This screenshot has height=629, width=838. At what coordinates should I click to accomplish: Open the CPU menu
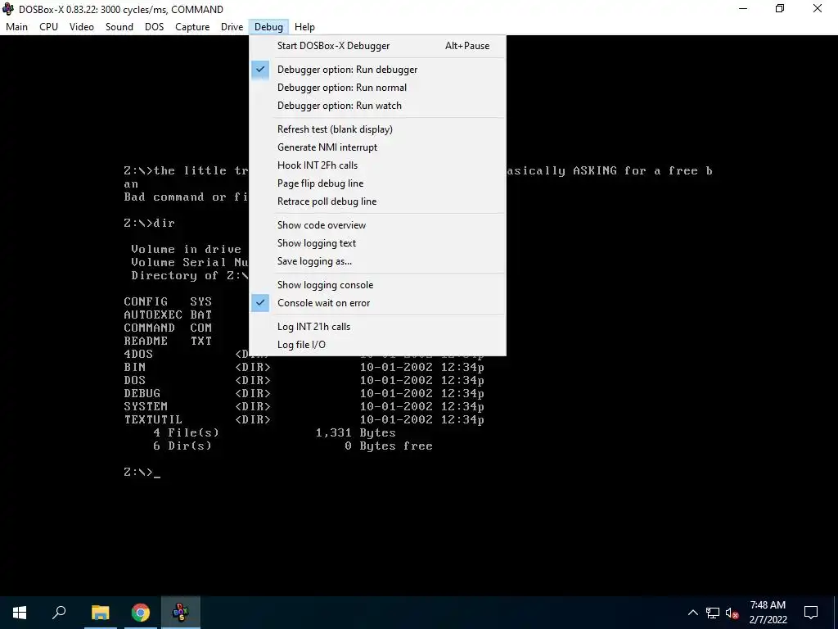click(x=48, y=27)
